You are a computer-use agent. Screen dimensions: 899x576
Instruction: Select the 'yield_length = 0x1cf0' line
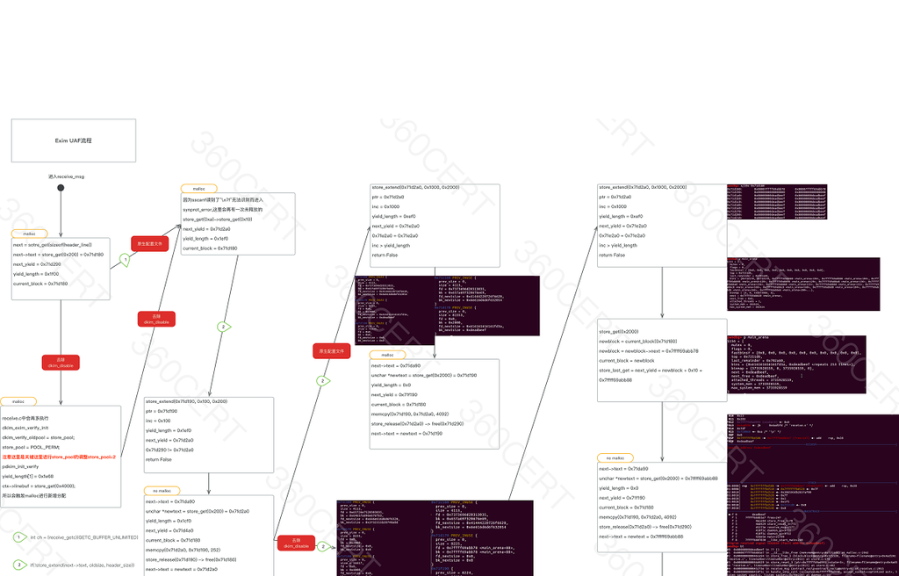[x=168, y=521]
